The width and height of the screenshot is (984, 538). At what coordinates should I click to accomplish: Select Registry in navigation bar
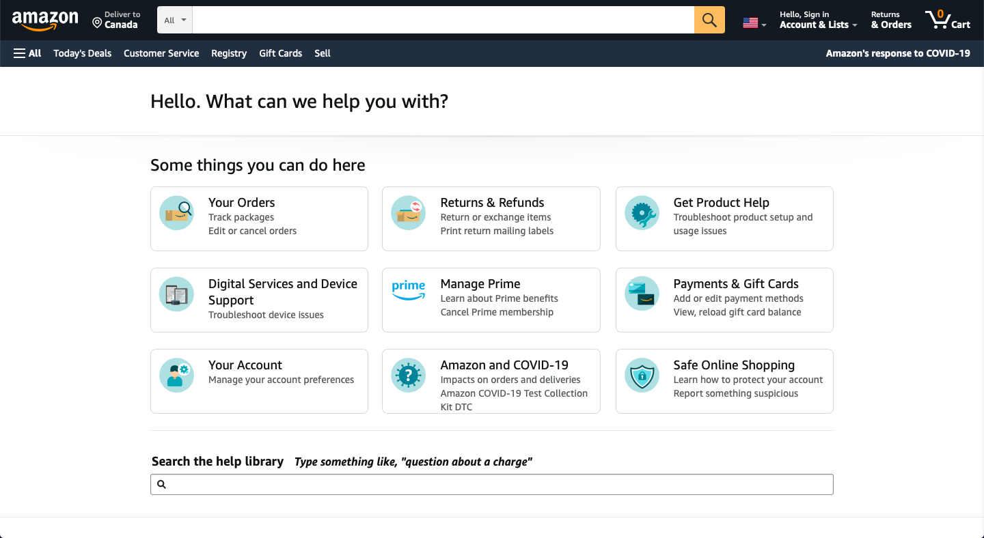[229, 53]
